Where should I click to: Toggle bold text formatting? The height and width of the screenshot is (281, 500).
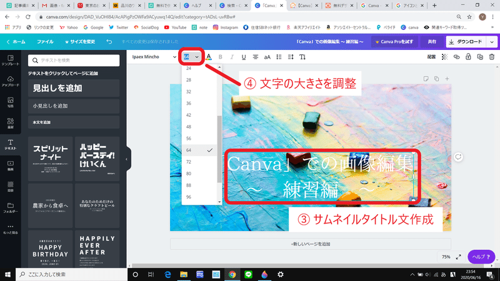220,57
